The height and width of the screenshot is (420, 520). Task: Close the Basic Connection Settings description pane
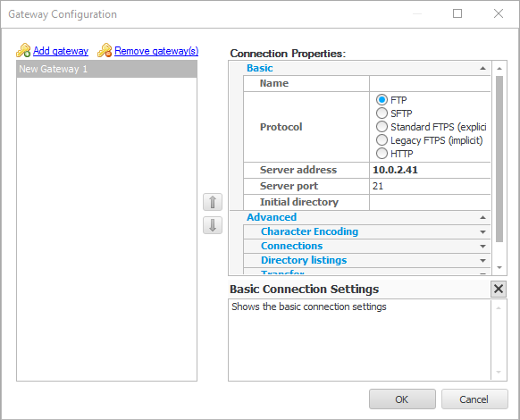[499, 289]
